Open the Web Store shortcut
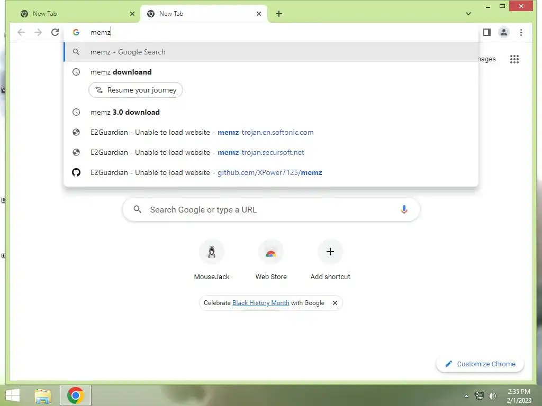 click(x=271, y=260)
